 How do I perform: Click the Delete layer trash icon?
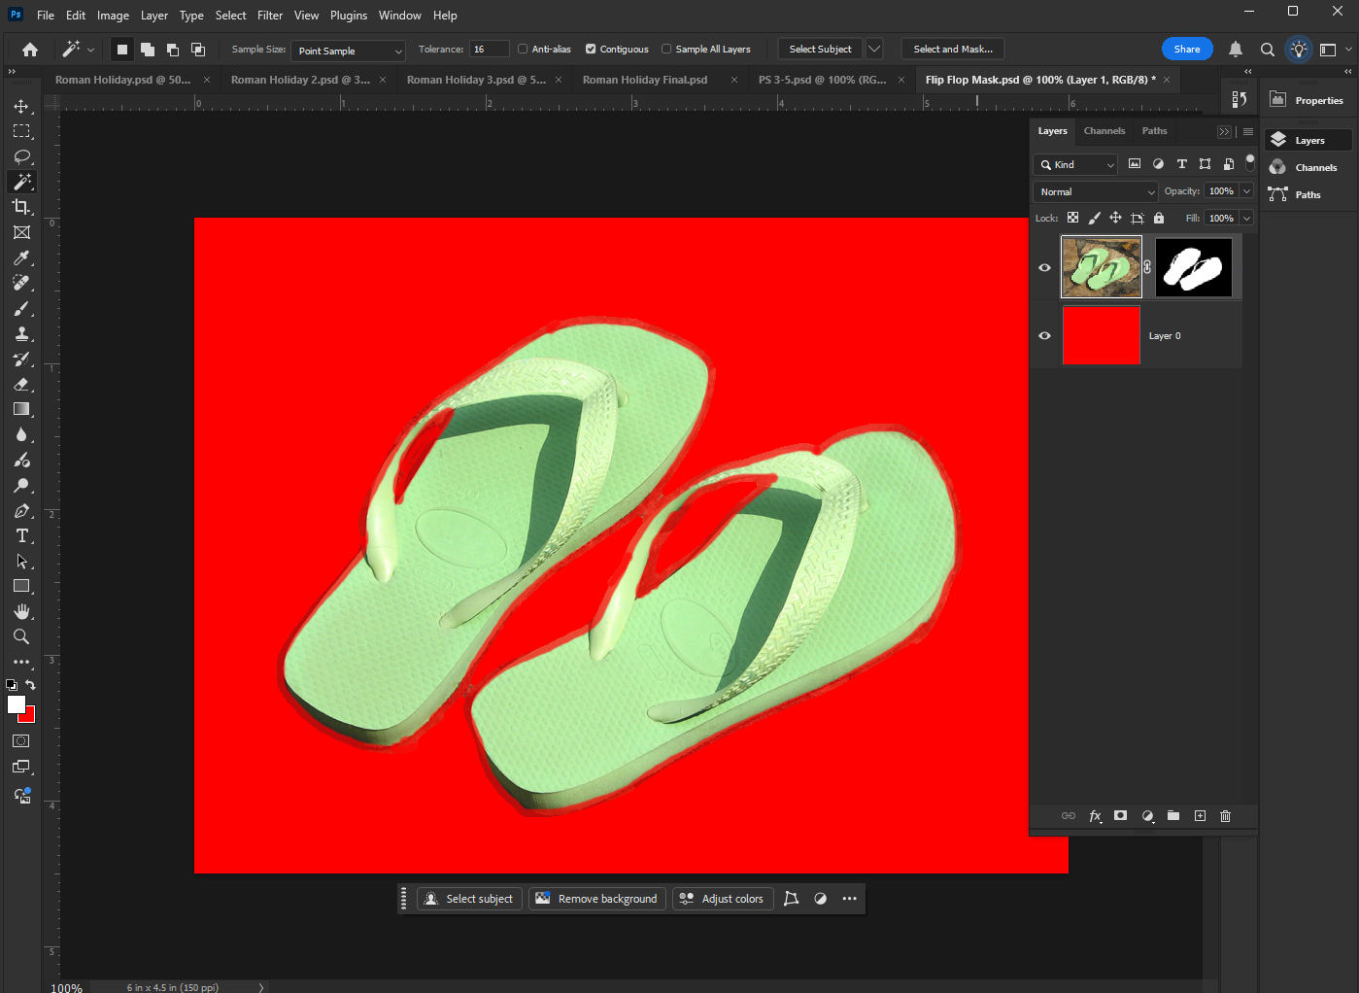coord(1225,816)
